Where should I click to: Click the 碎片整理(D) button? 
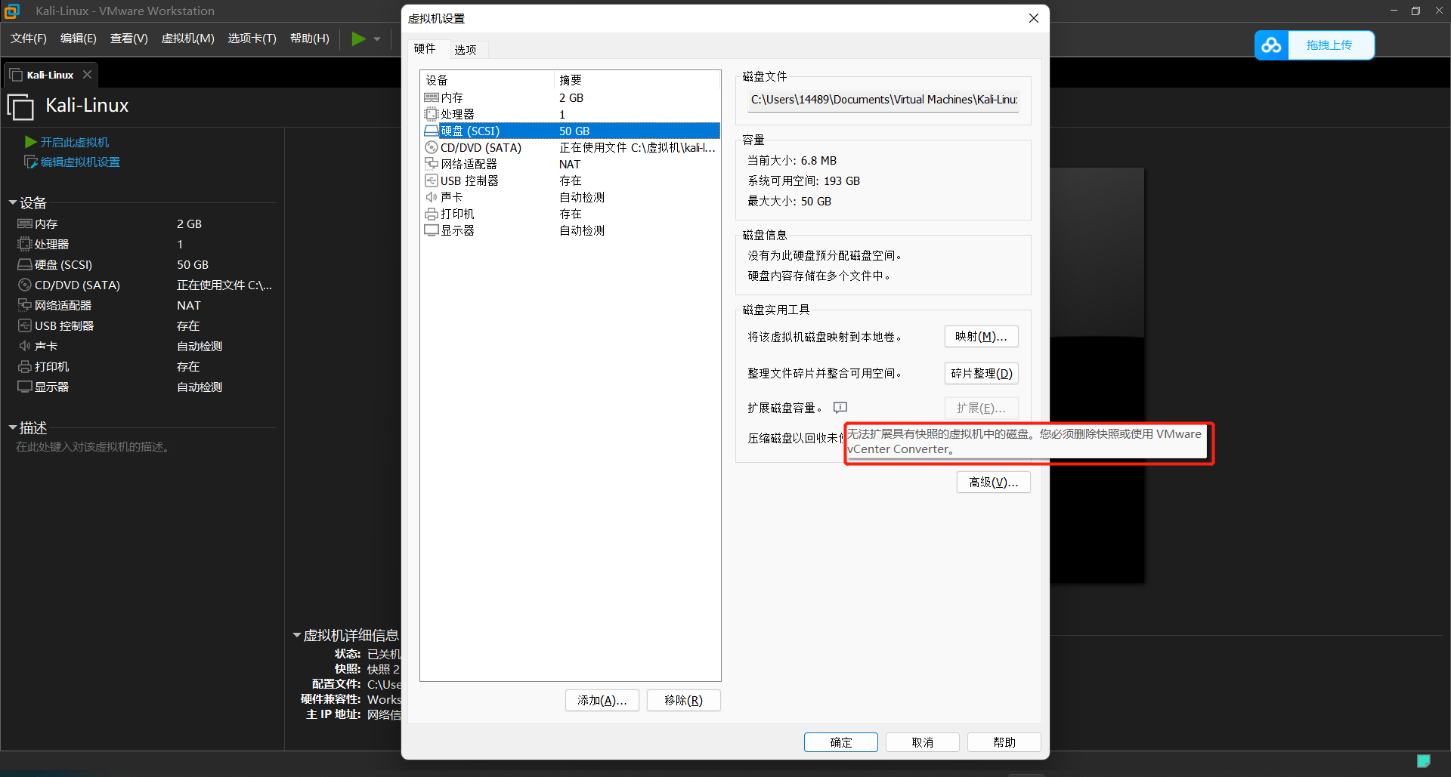981,373
